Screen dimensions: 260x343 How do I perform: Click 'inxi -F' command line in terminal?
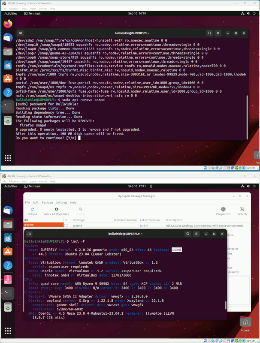click(78, 241)
